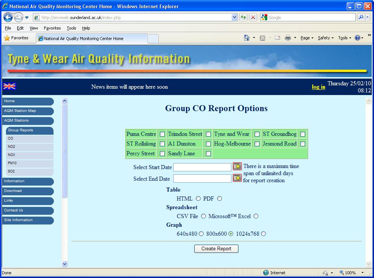
Task: Open the calendar picker beside Select End Date
Action: tap(237, 178)
